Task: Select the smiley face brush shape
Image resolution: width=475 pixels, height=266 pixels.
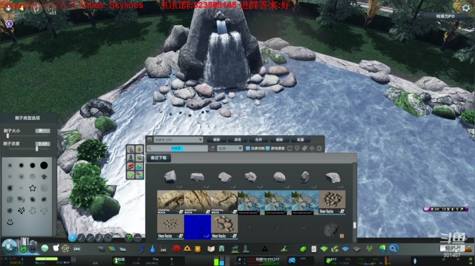Action: point(10,222)
